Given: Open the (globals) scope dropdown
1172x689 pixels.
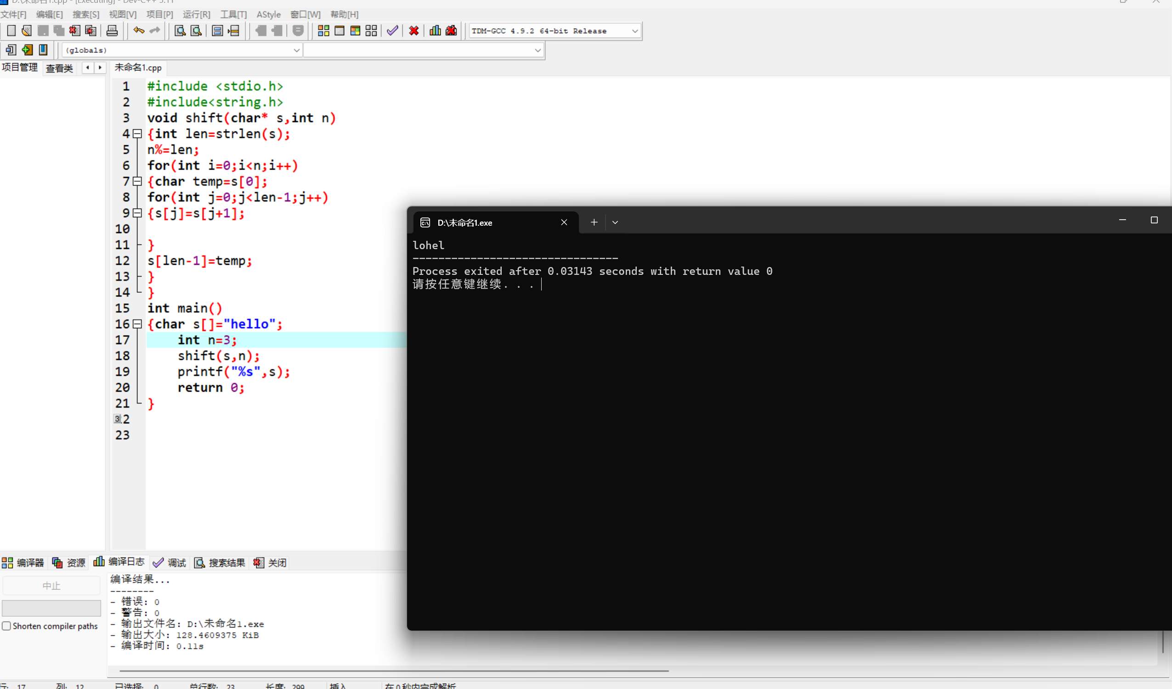Looking at the screenshot, I should (x=296, y=50).
